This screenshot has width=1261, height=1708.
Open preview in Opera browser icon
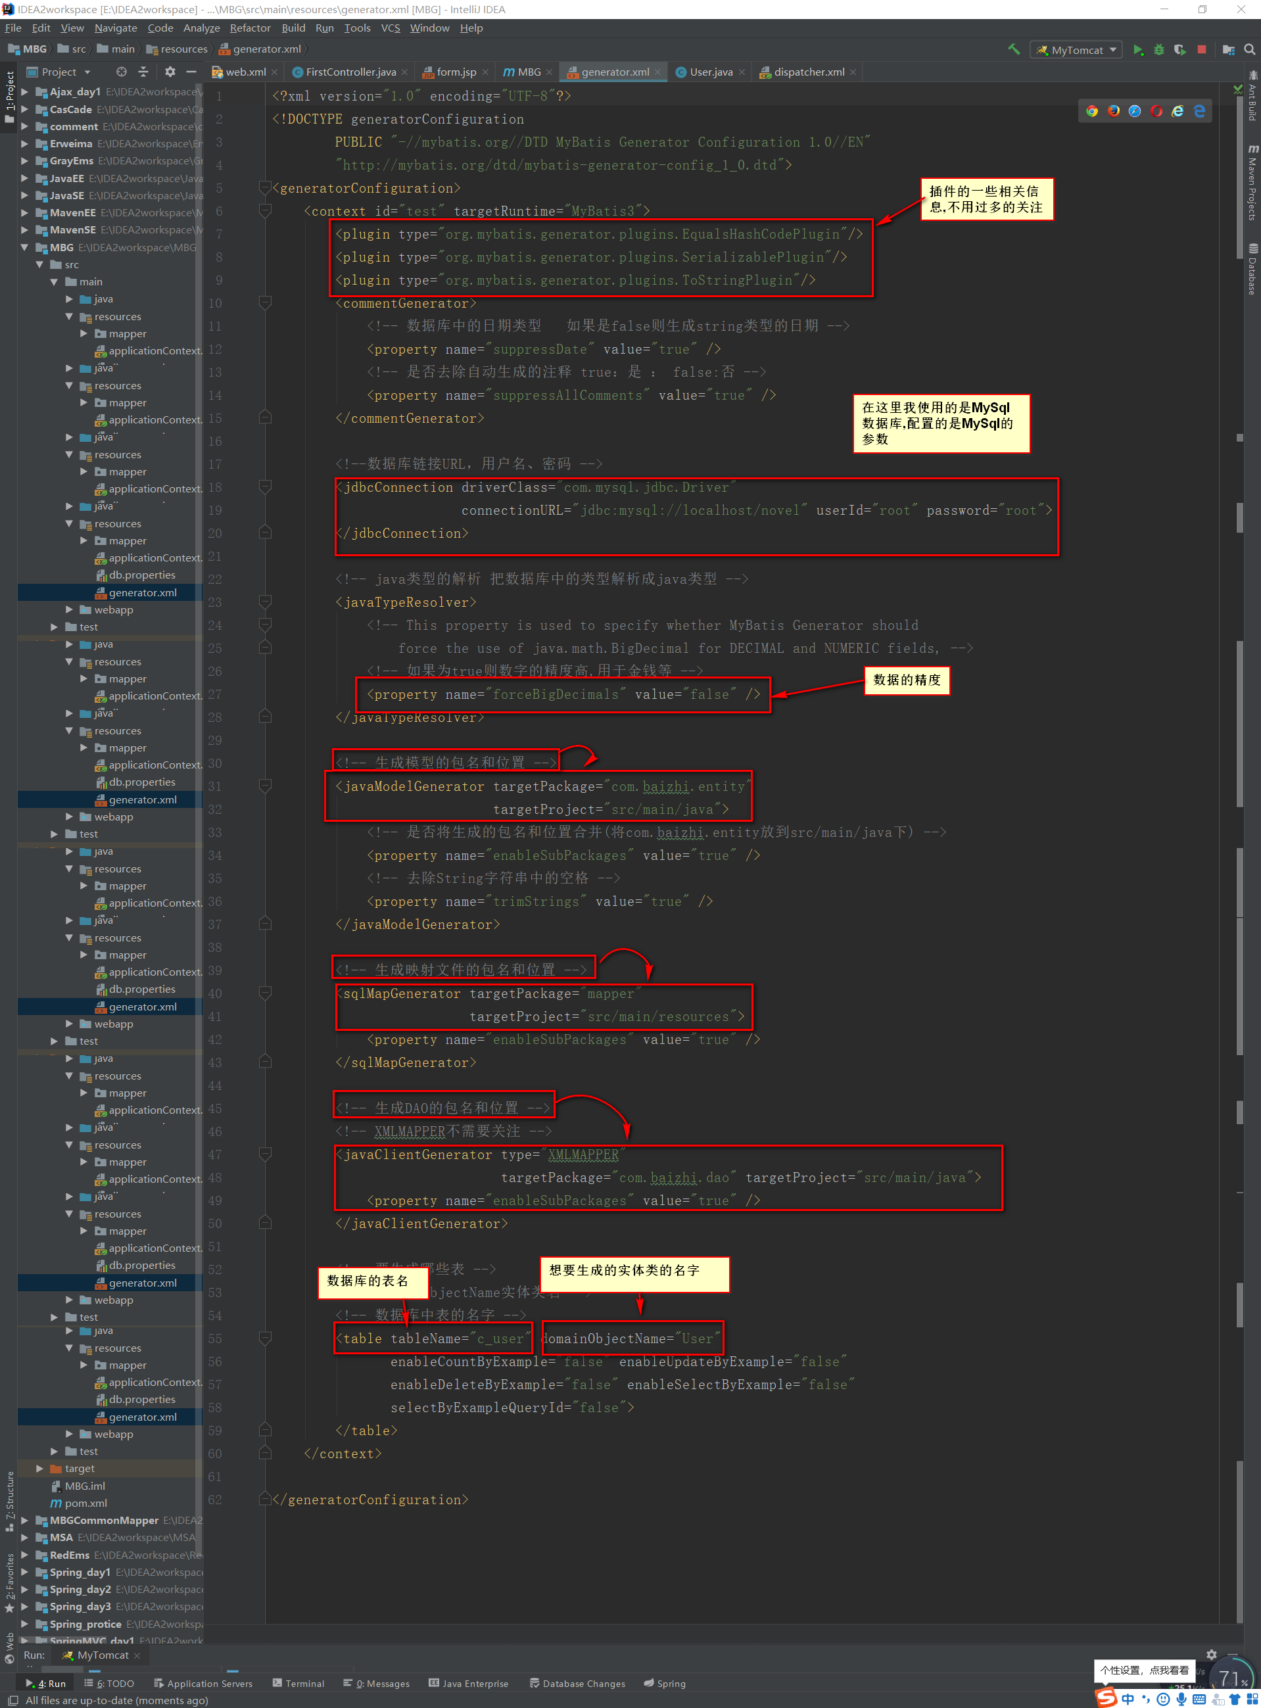1156,111
